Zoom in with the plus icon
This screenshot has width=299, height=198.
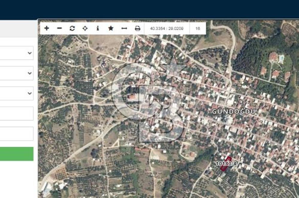47,28
